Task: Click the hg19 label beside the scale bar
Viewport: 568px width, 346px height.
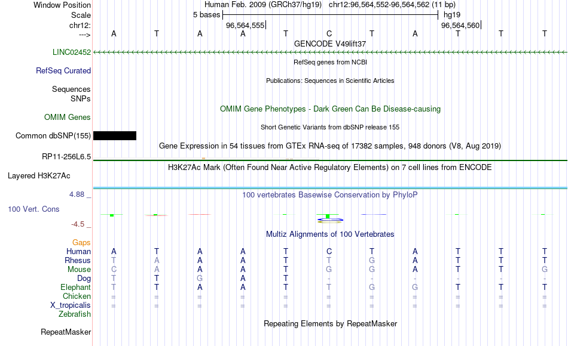Action: click(x=452, y=15)
